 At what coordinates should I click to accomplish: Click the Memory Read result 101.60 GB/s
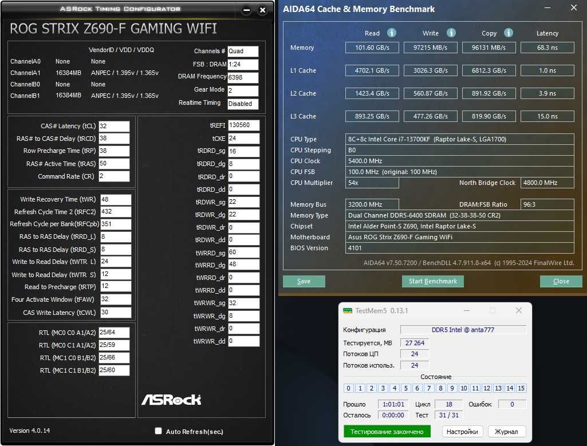pos(372,48)
